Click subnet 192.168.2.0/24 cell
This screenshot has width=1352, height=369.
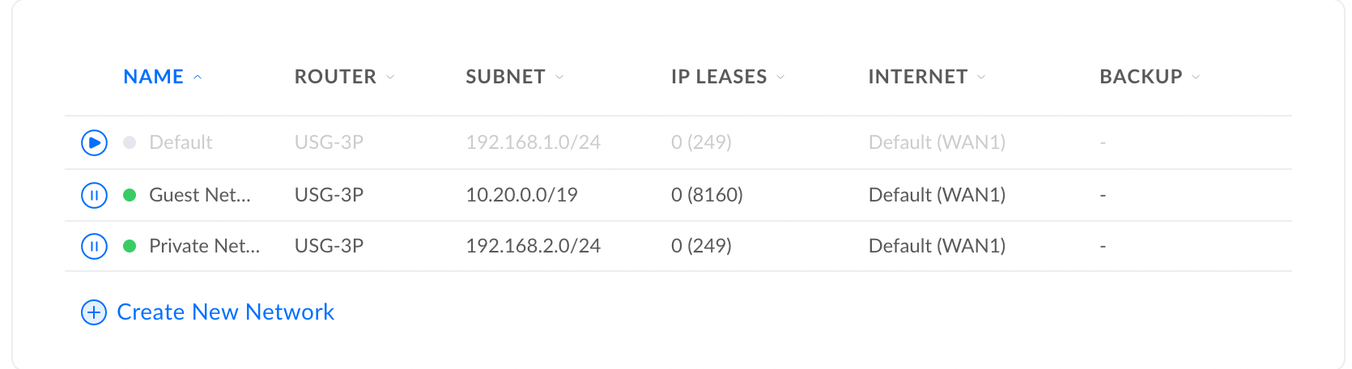tap(533, 246)
